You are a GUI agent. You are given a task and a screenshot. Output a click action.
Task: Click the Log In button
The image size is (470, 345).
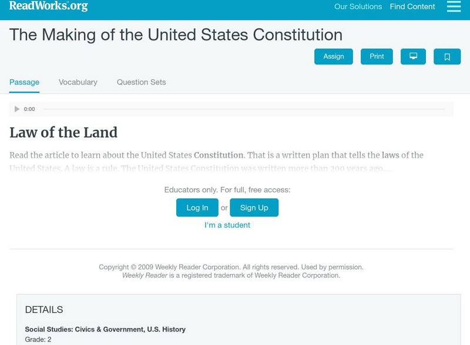pyautogui.click(x=197, y=208)
